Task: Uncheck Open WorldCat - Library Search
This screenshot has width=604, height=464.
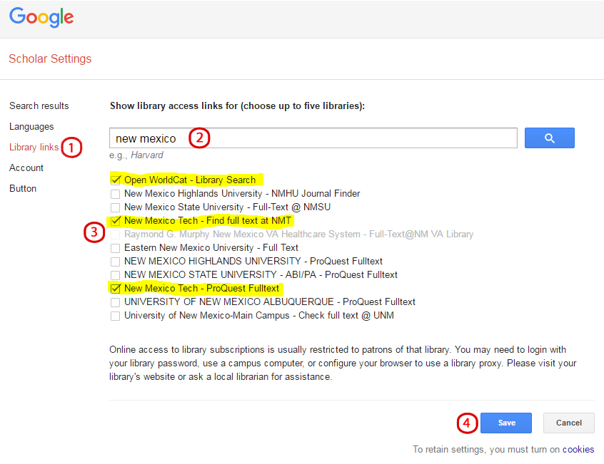Action: (x=115, y=180)
